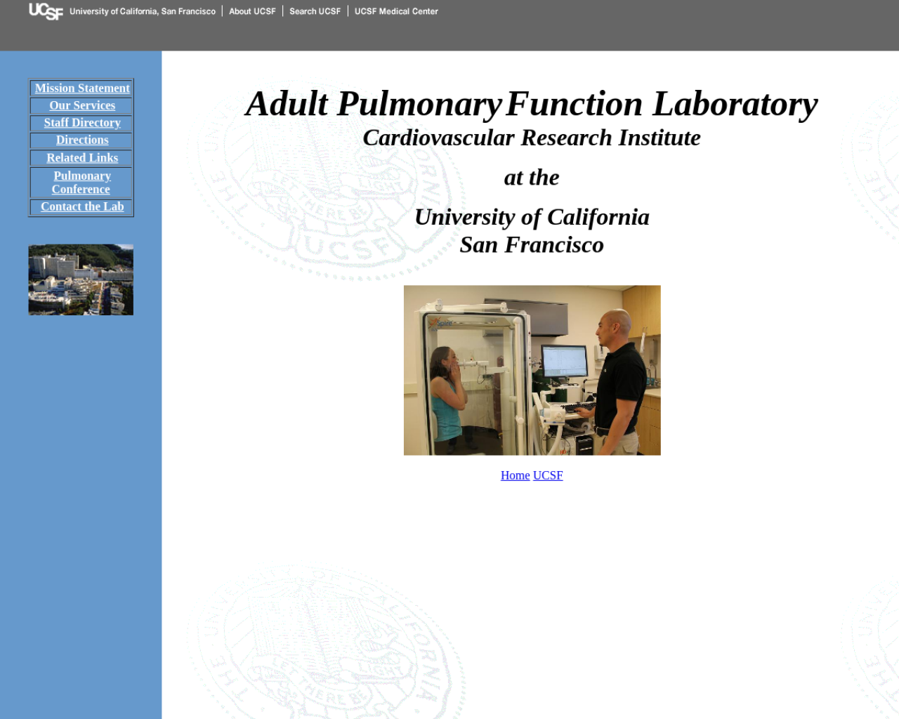Follow the Home link below photo
Viewport: 899px width, 719px height.
click(x=515, y=475)
